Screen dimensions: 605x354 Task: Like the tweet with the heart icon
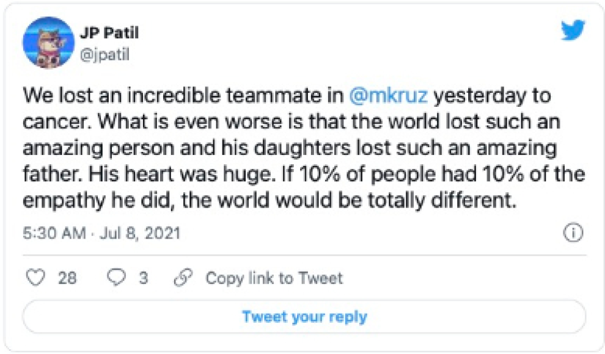(x=37, y=278)
